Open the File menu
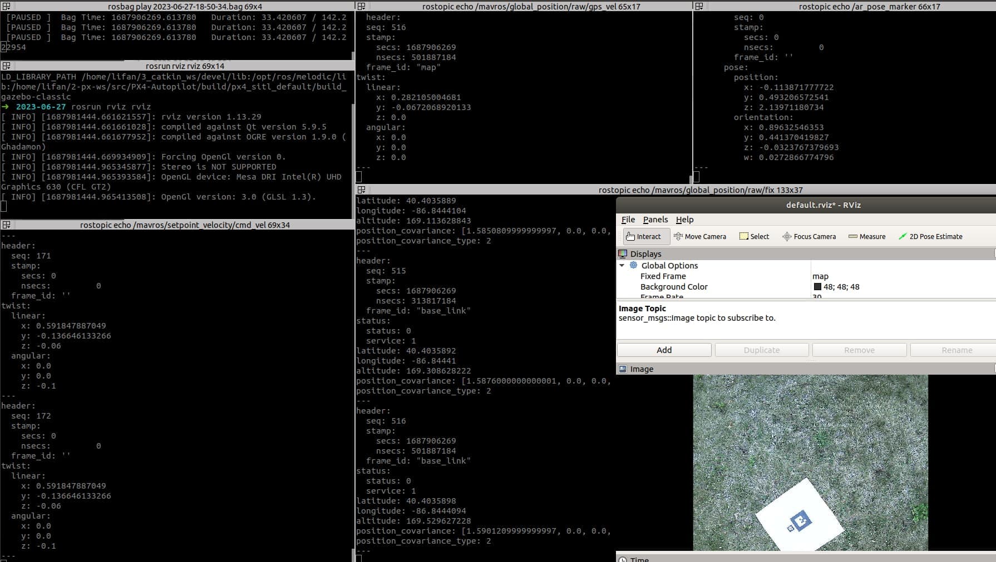The image size is (996, 562). tap(628, 220)
